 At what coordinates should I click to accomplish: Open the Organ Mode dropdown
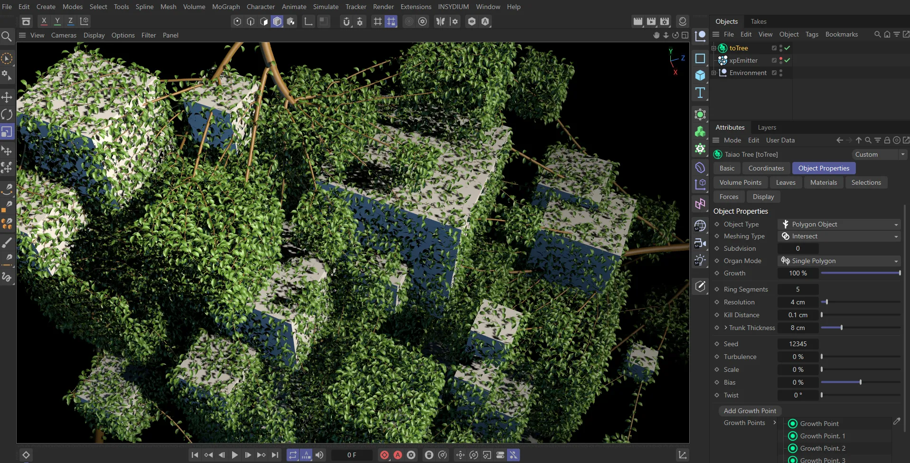pyautogui.click(x=839, y=261)
